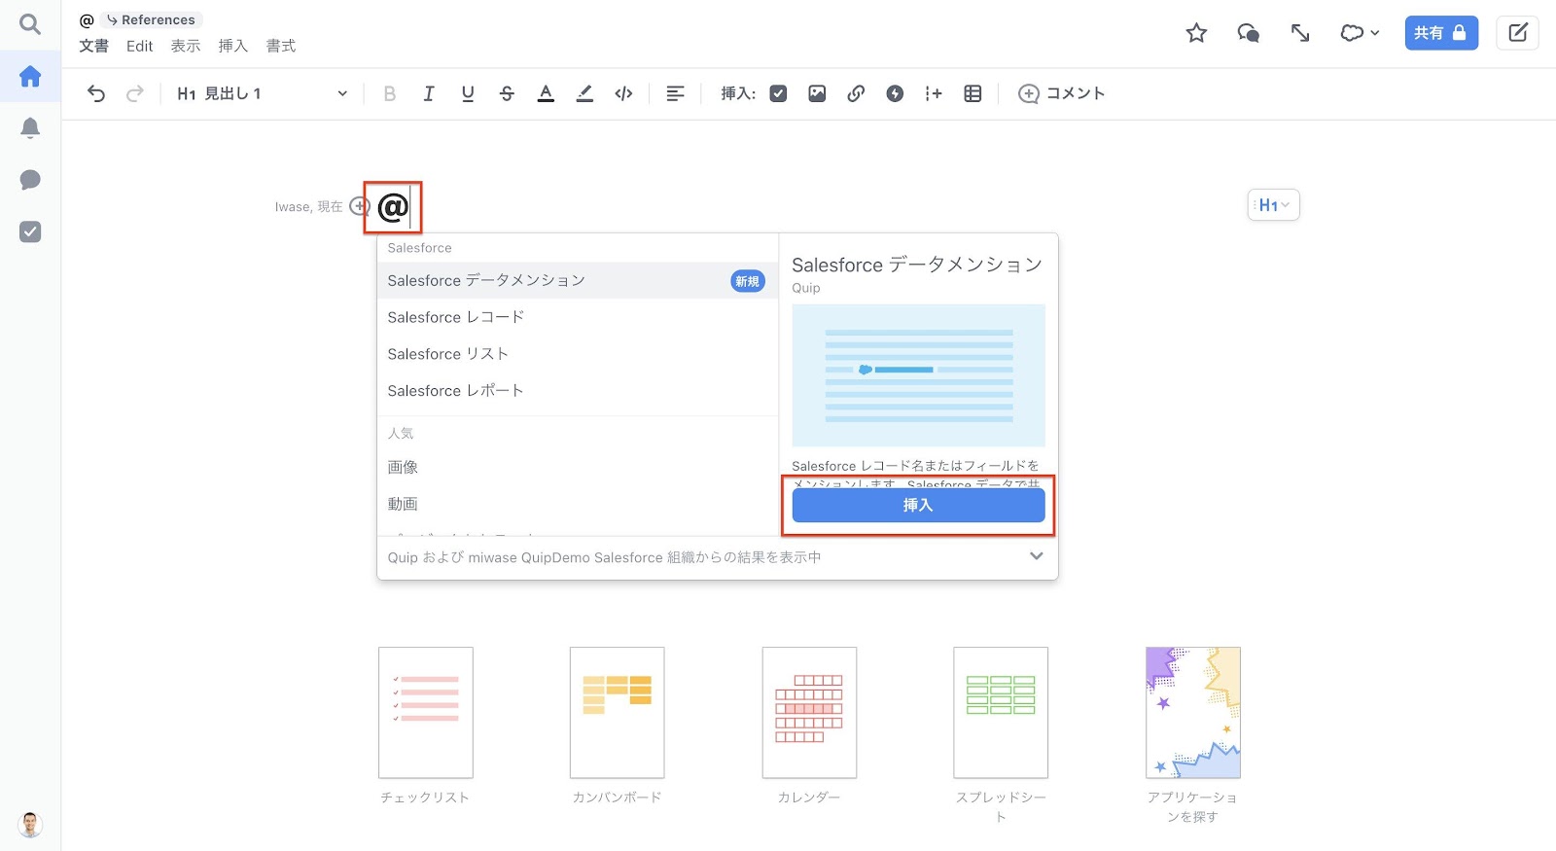Image resolution: width=1556 pixels, height=851 pixels.
Task: Open the Edit menu
Action: (140, 46)
